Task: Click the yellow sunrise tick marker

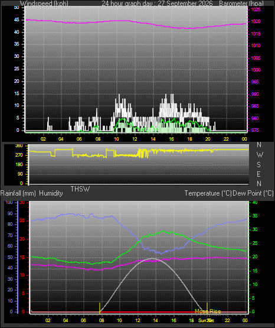Action: pos(100,308)
